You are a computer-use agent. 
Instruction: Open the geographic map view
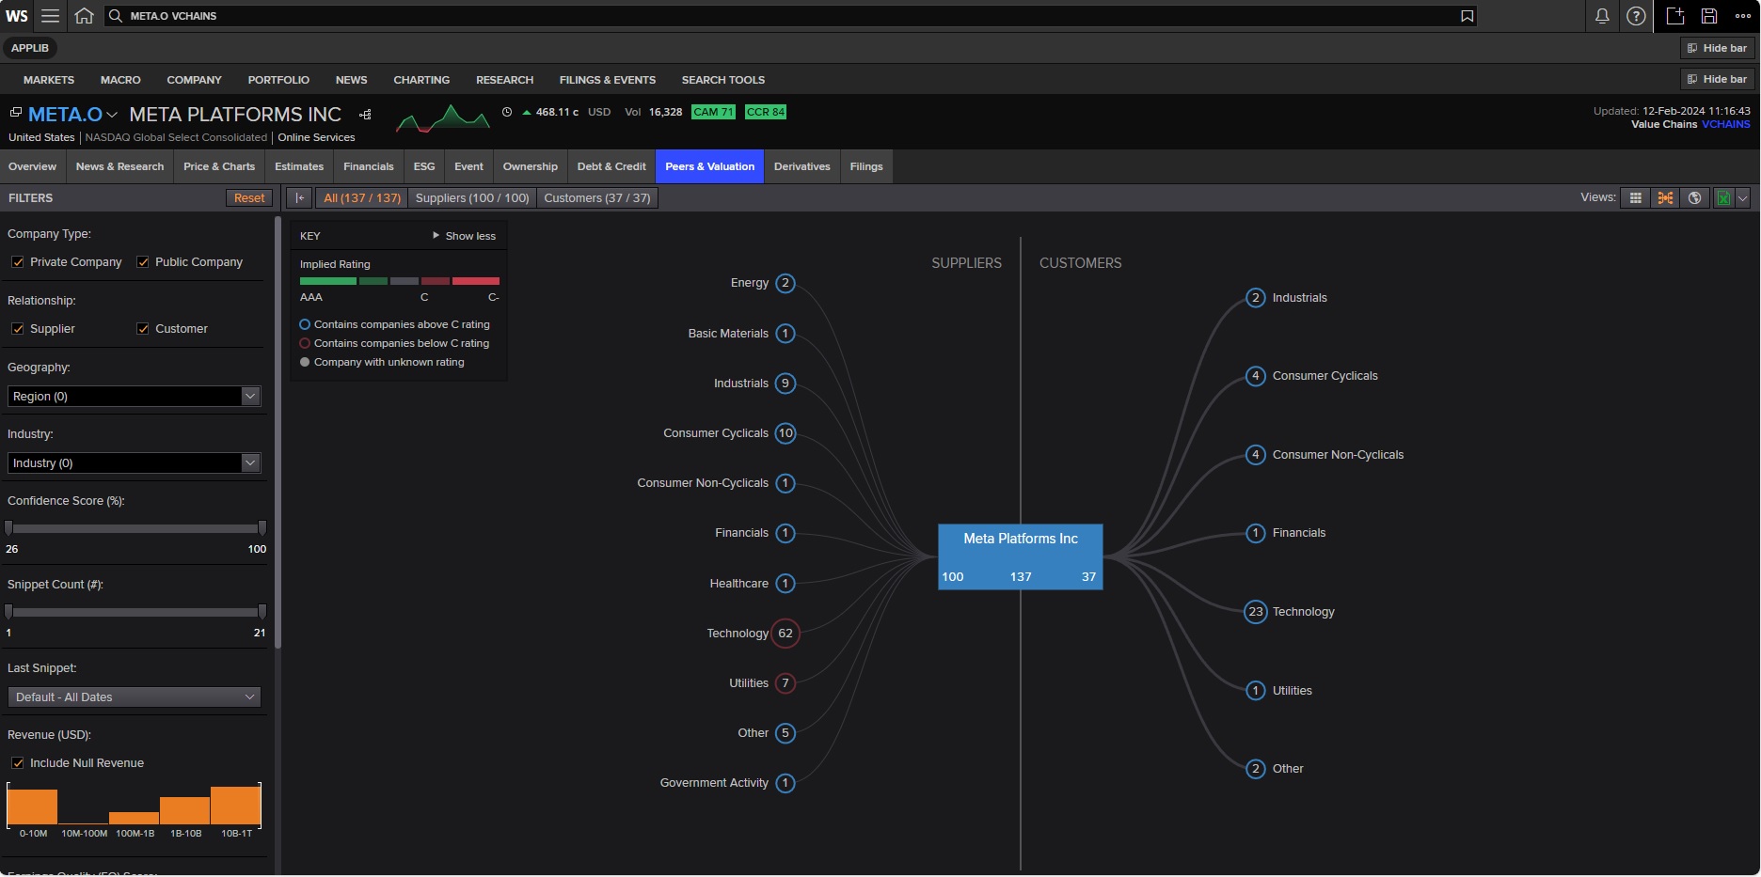pos(1694,197)
